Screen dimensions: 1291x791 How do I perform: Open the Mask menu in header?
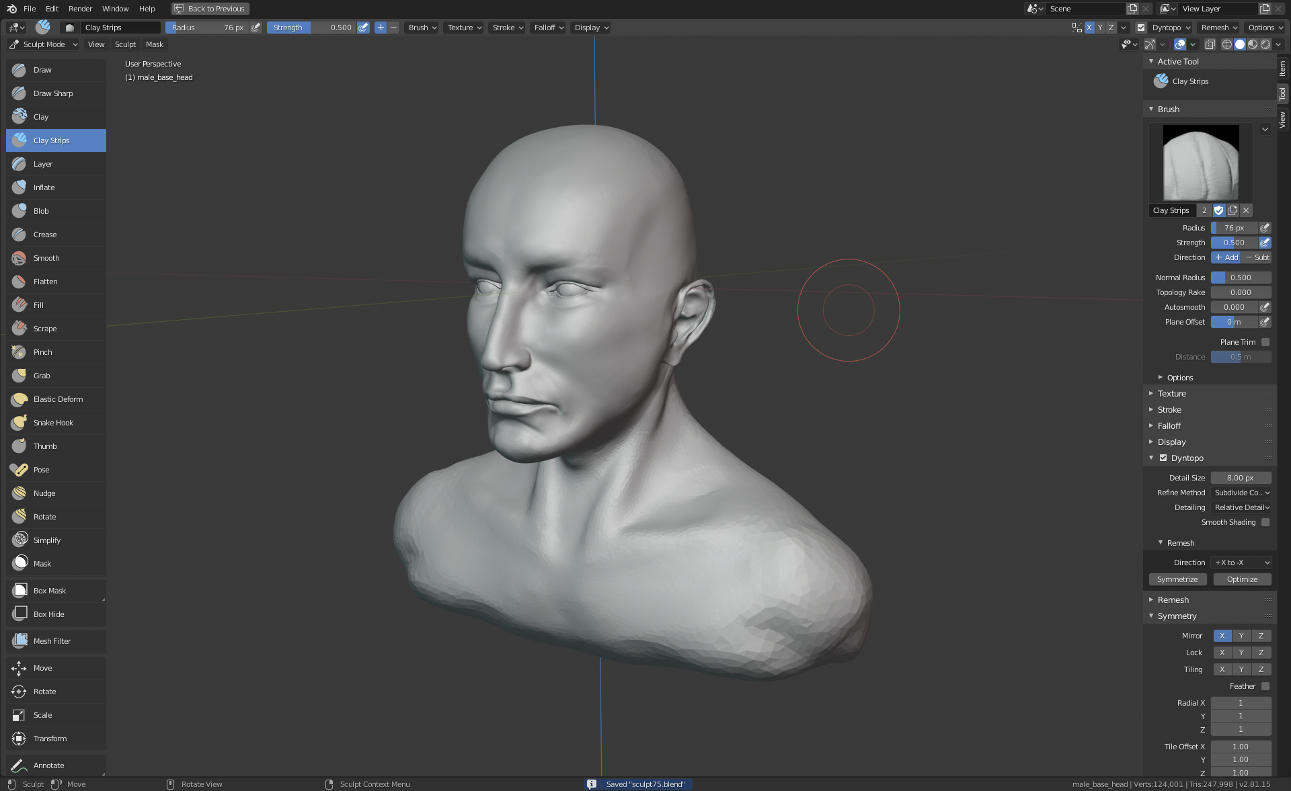pos(154,44)
